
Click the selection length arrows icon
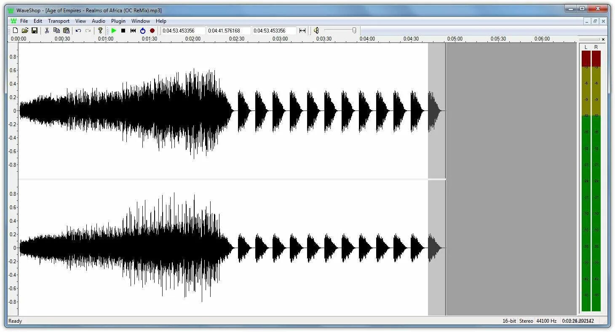pos(302,30)
